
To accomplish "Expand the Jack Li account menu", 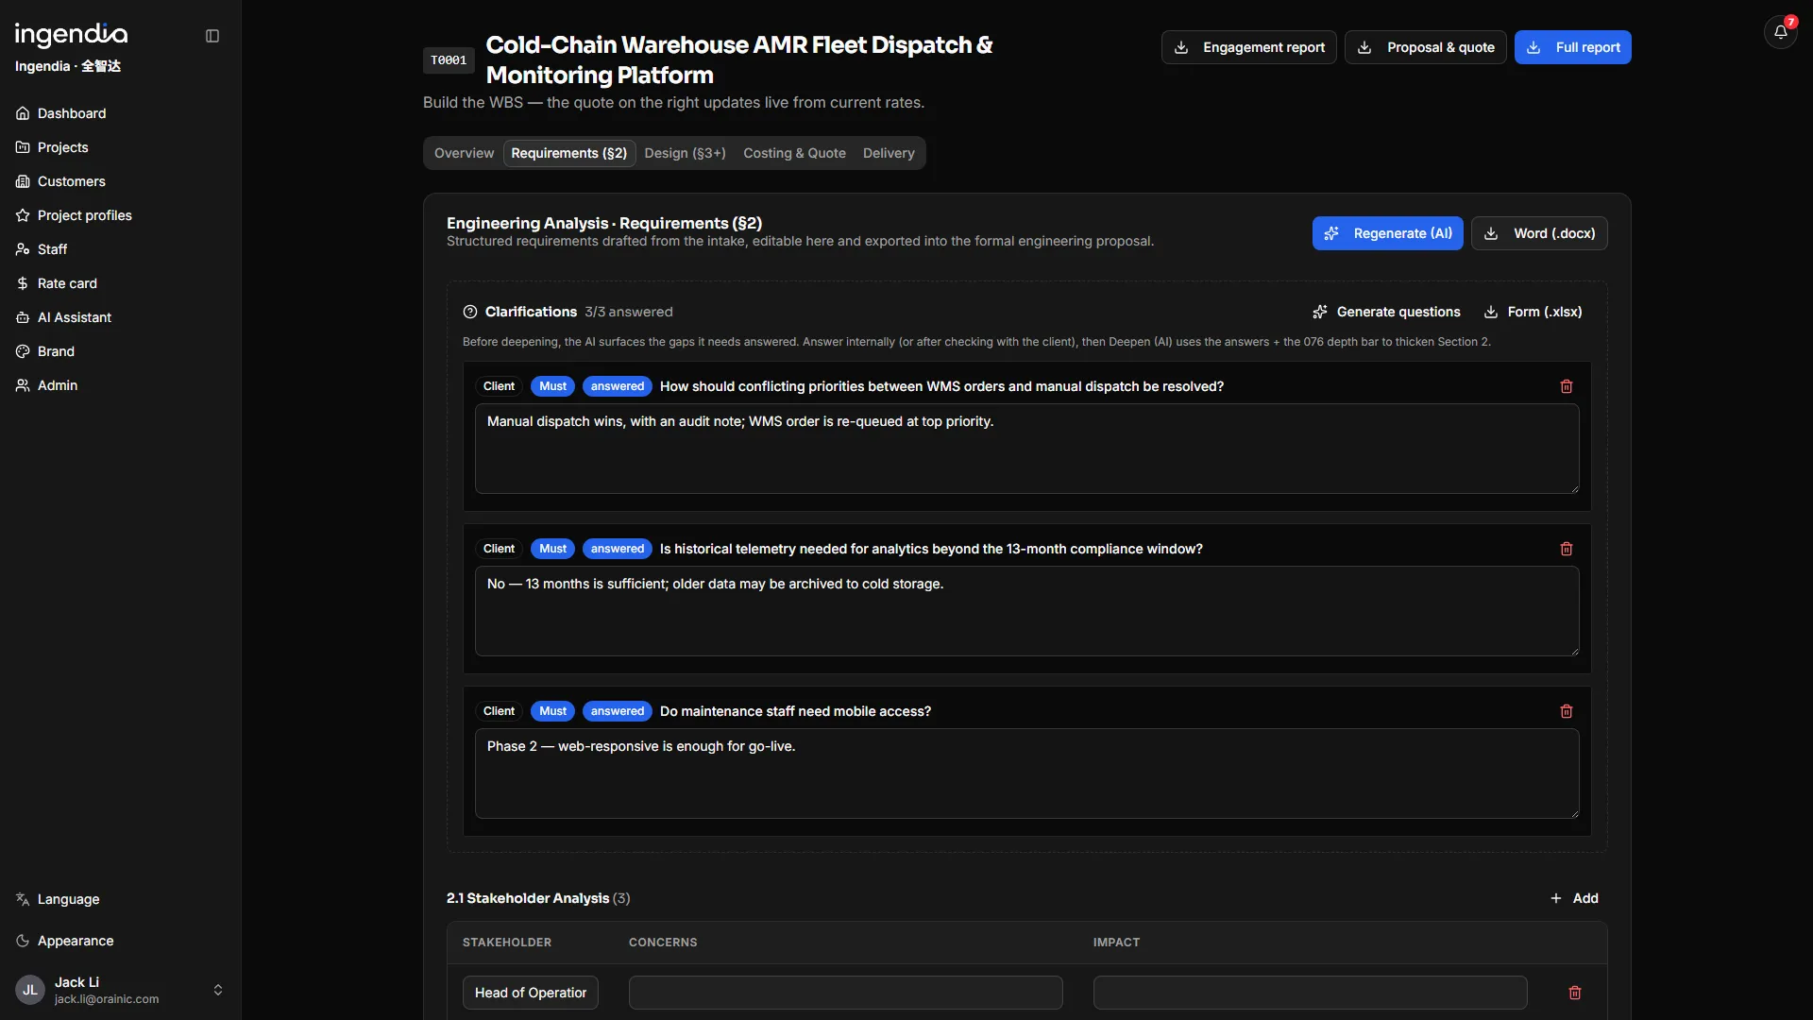I will 218,990.
